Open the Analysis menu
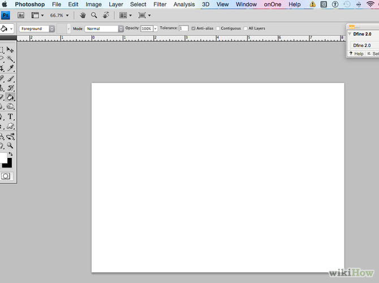 (x=184, y=5)
